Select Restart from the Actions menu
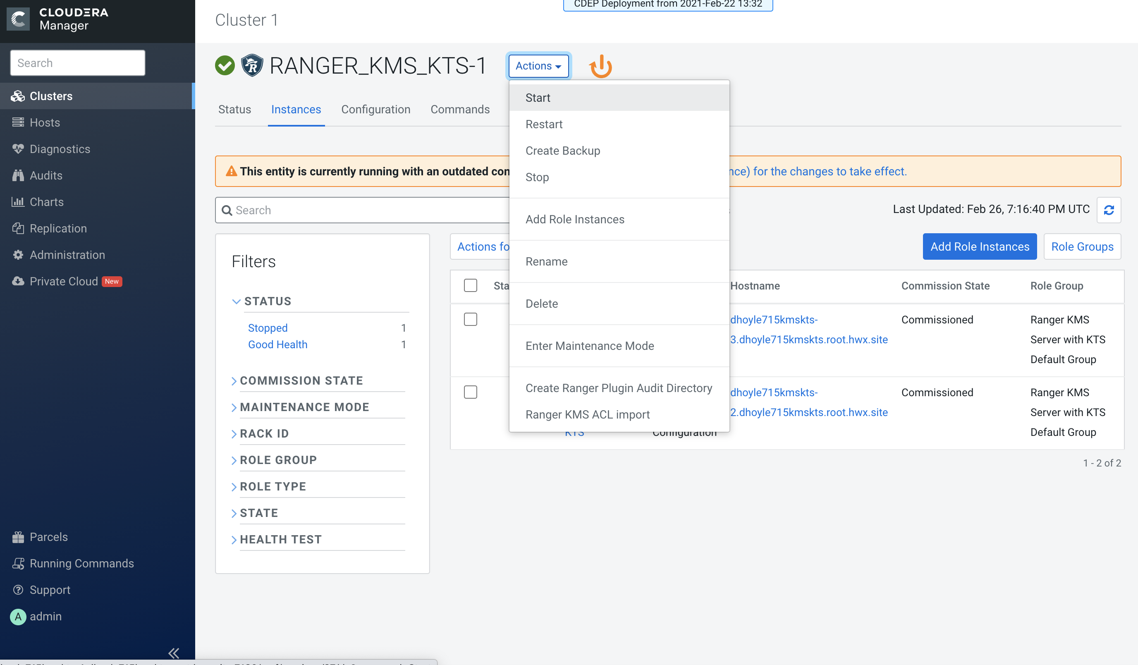This screenshot has width=1138, height=665. (x=544, y=124)
